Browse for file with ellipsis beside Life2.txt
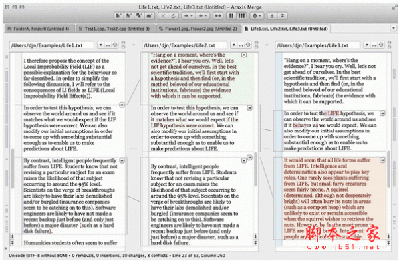 pos(241,45)
